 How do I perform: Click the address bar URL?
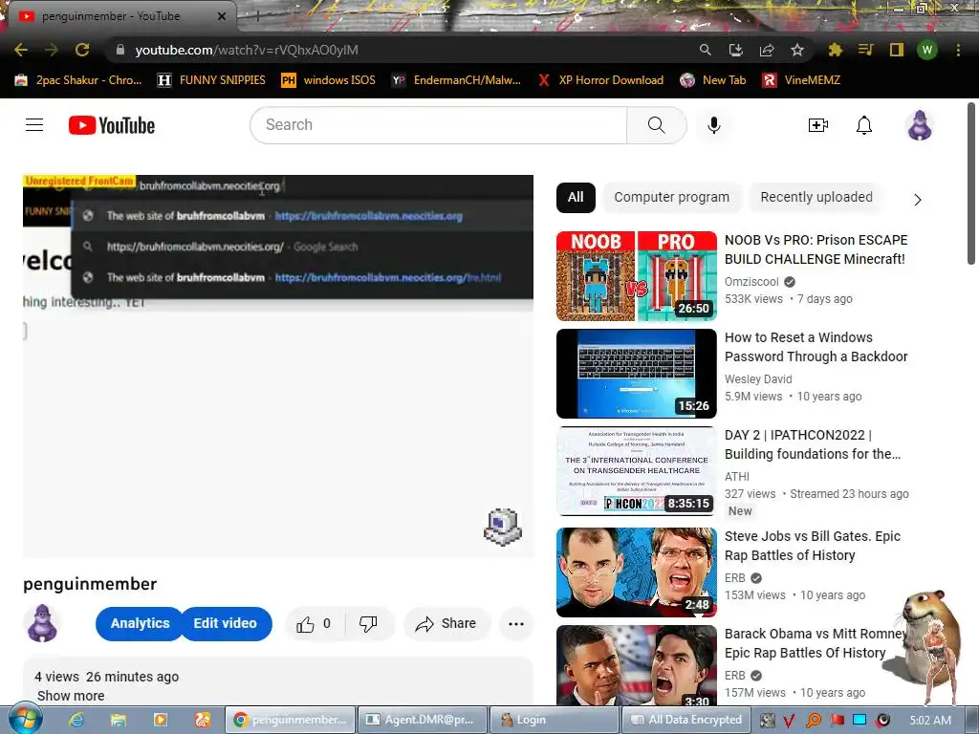tap(247, 50)
